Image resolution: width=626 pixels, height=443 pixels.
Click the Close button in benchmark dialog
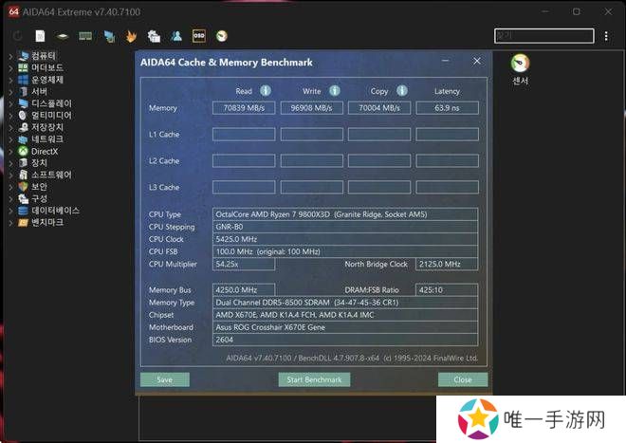point(463,379)
